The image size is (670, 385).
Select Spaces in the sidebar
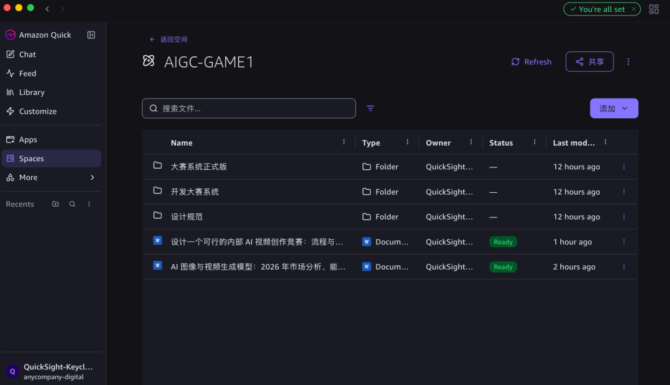coord(51,158)
